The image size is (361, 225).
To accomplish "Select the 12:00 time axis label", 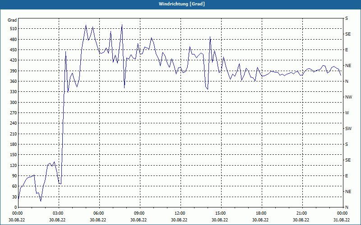I will click(180, 213).
